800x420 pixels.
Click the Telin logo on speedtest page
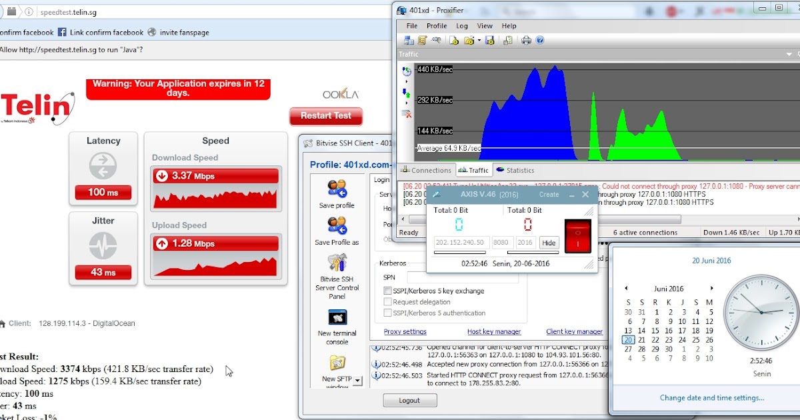point(37,108)
